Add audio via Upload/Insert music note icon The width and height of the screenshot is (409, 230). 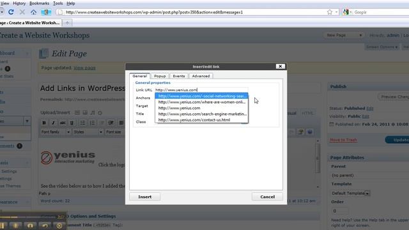click(93, 112)
